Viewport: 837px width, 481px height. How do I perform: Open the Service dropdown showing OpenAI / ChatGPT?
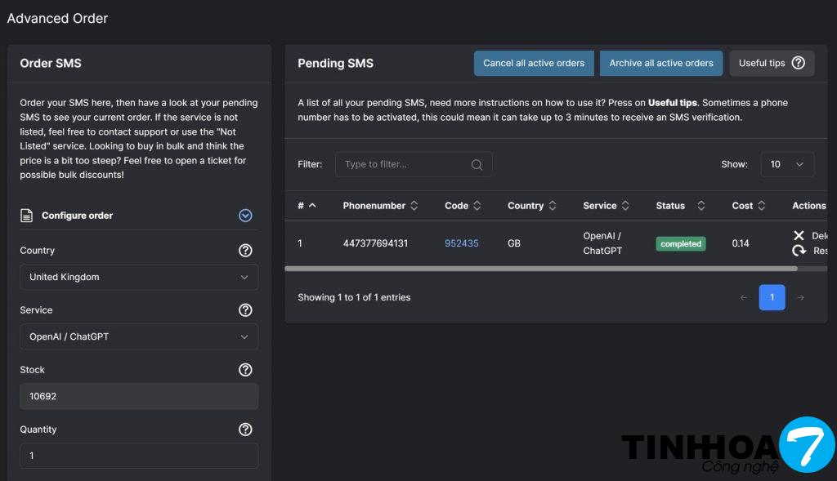pyautogui.click(x=139, y=336)
